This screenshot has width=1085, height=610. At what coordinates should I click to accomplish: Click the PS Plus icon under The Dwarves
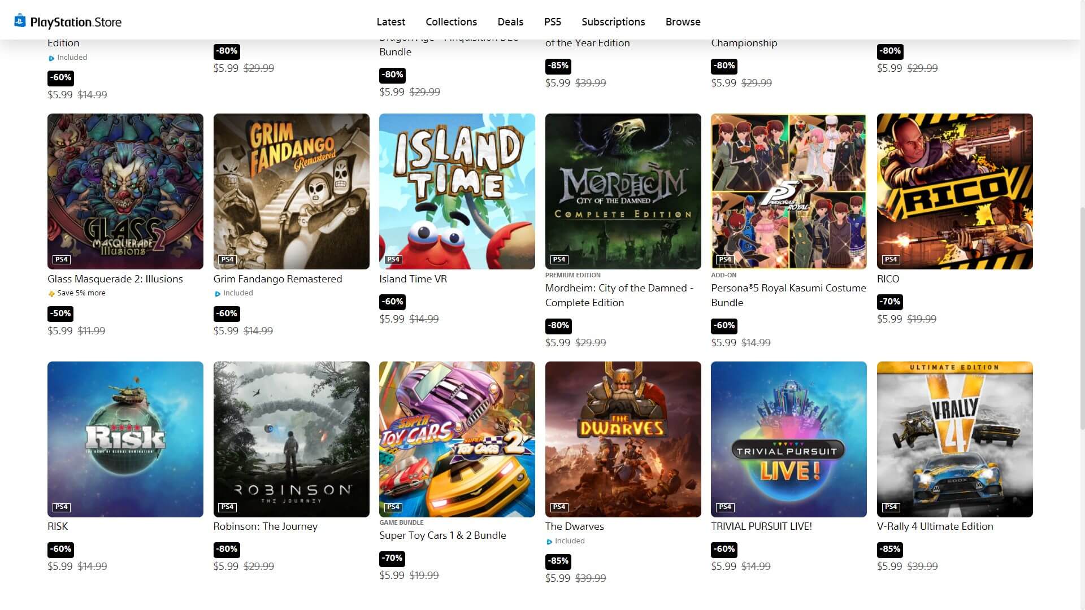pyautogui.click(x=549, y=542)
